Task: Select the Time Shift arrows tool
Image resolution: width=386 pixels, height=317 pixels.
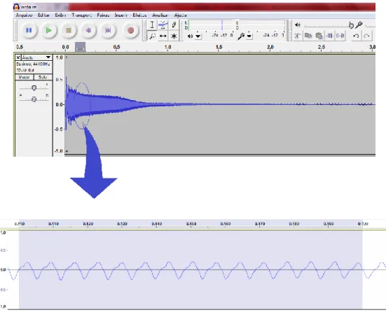Action: click(163, 36)
